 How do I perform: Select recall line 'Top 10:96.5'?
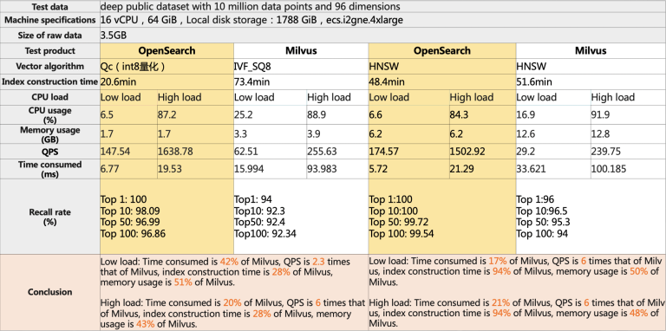[x=542, y=211]
